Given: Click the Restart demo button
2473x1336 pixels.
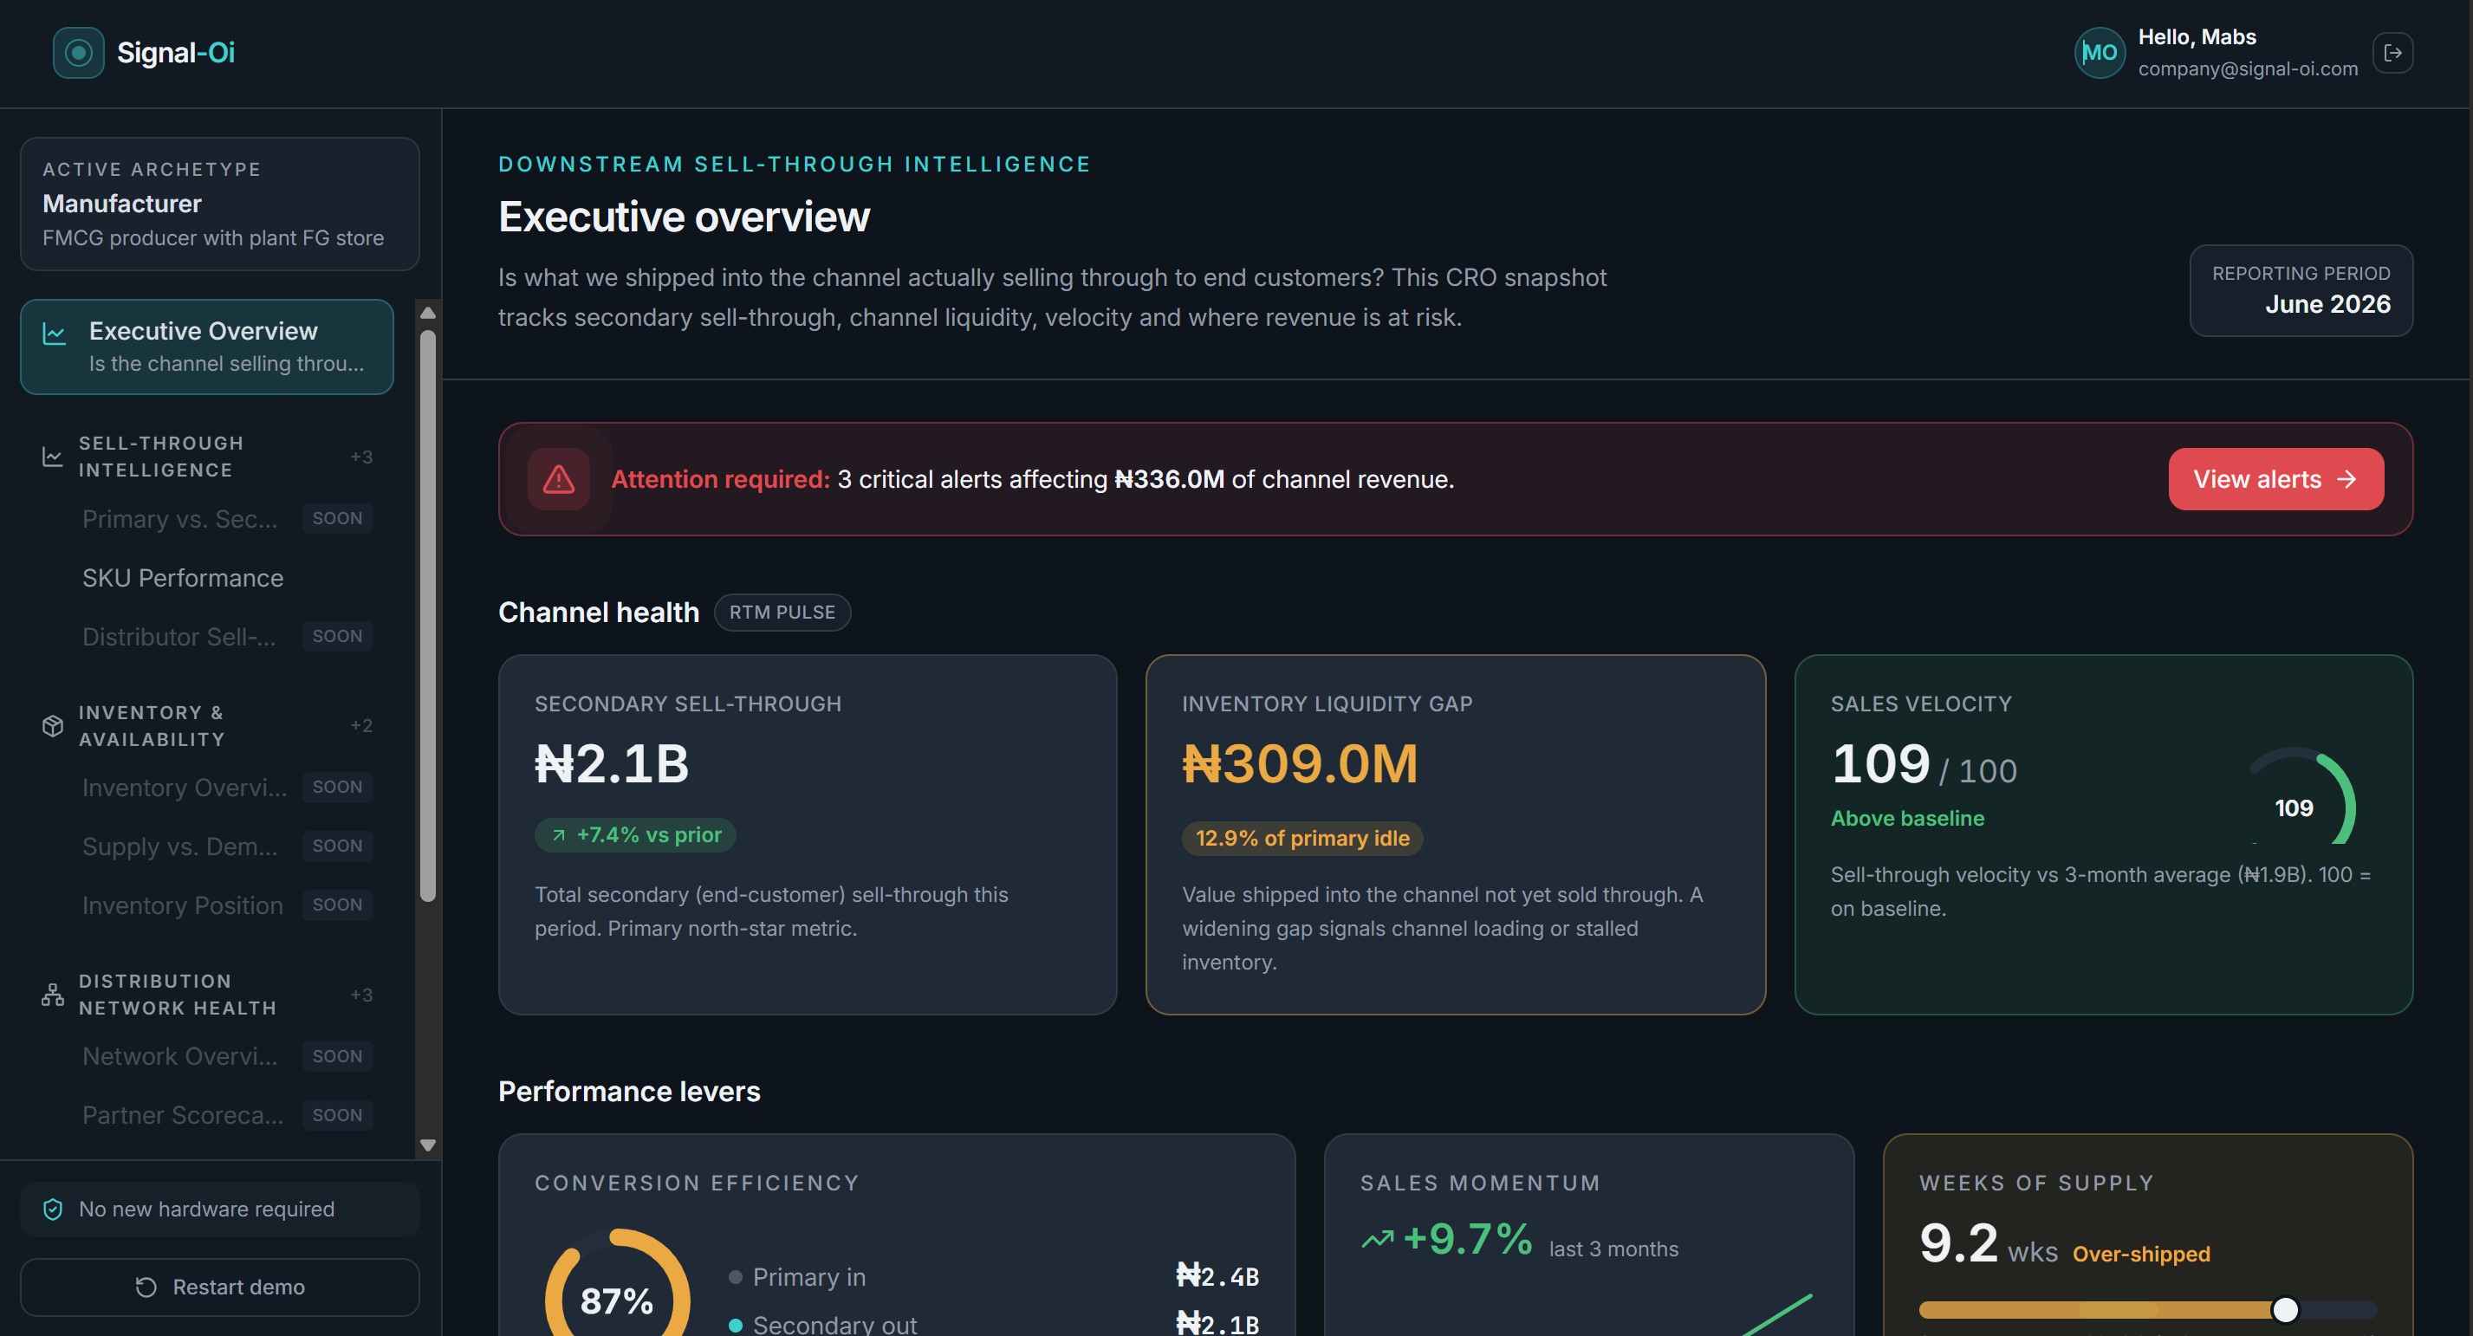Looking at the screenshot, I should click(220, 1287).
